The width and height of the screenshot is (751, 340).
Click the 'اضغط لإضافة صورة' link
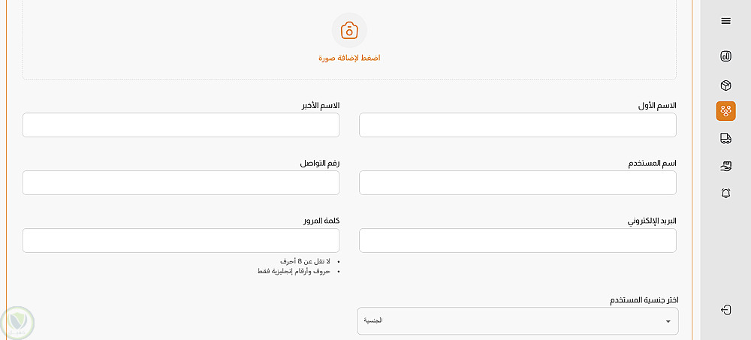349,58
